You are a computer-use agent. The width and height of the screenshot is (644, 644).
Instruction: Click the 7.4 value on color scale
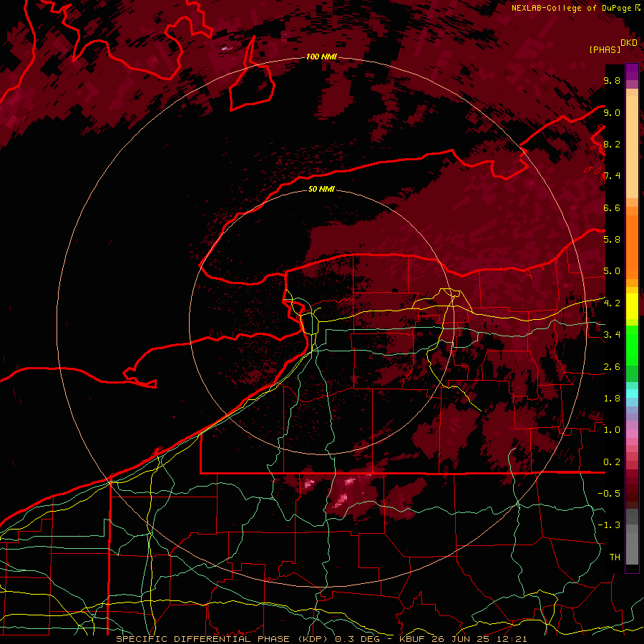612,176
